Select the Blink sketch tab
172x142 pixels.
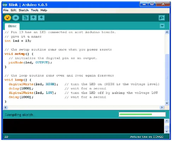point(12,26)
